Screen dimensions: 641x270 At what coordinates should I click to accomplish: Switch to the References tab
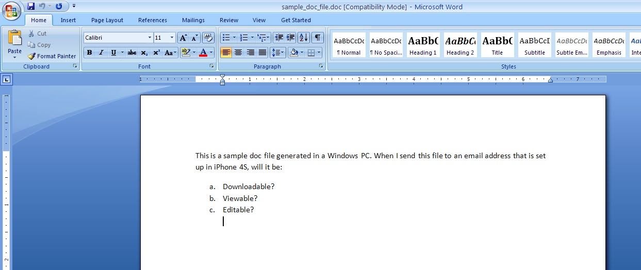point(153,20)
